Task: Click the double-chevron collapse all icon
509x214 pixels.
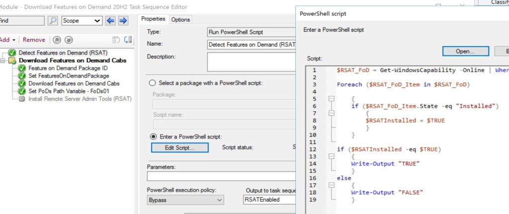Action: (58, 40)
